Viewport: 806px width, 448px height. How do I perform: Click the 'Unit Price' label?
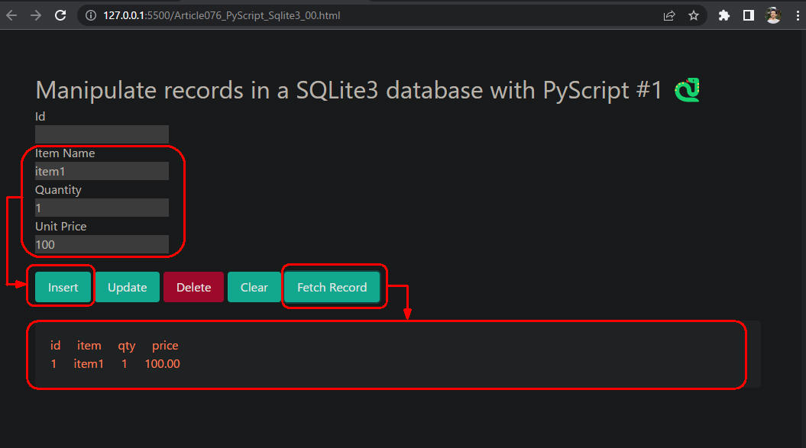tap(60, 227)
